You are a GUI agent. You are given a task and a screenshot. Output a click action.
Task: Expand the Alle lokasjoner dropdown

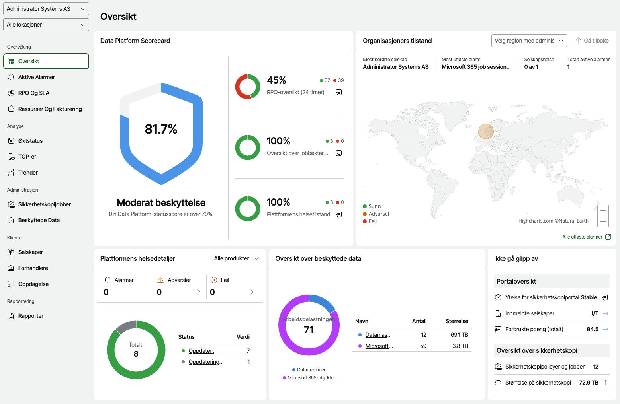click(x=46, y=25)
